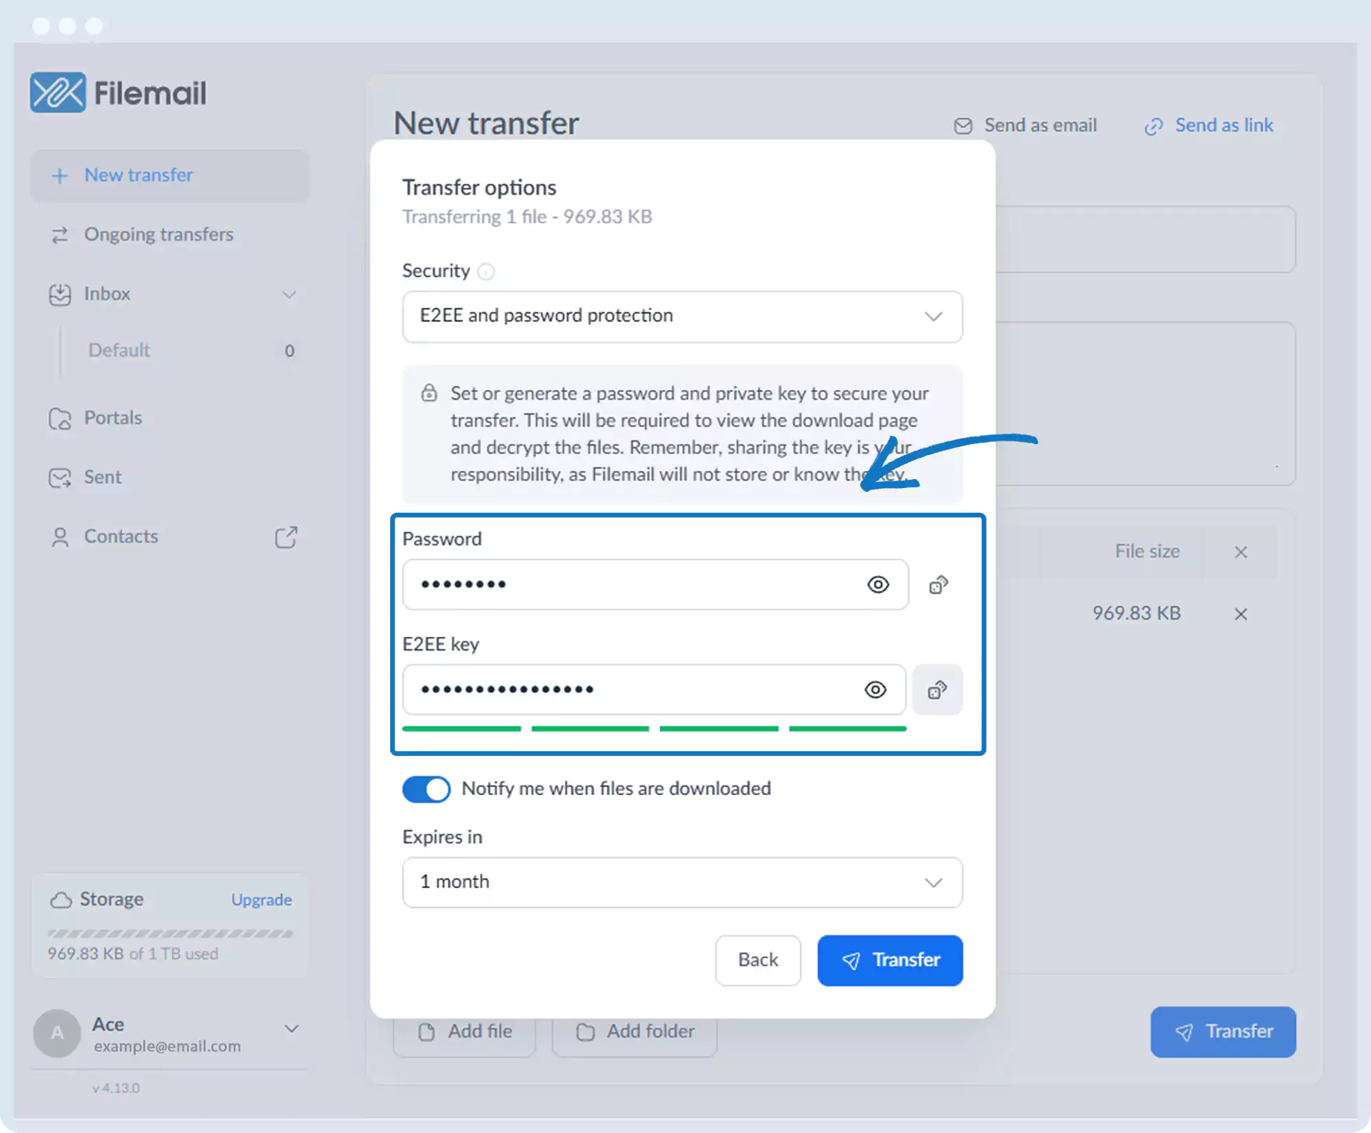Click the Back button
The height and width of the screenshot is (1133, 1371).
pyautogui.click(x=757, y=960)
